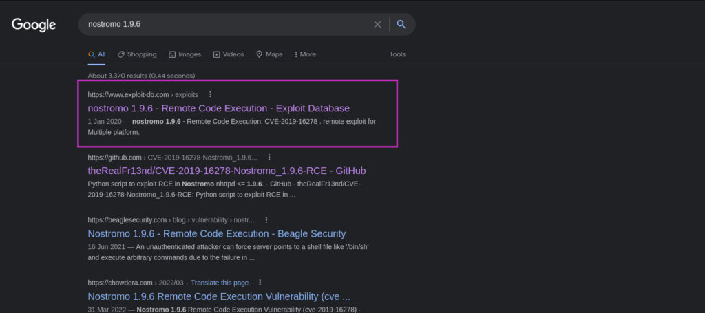The width and height of the screenshot is (705, 313).
Task: Clear the search query with X icon
Action: pos(377,25)
